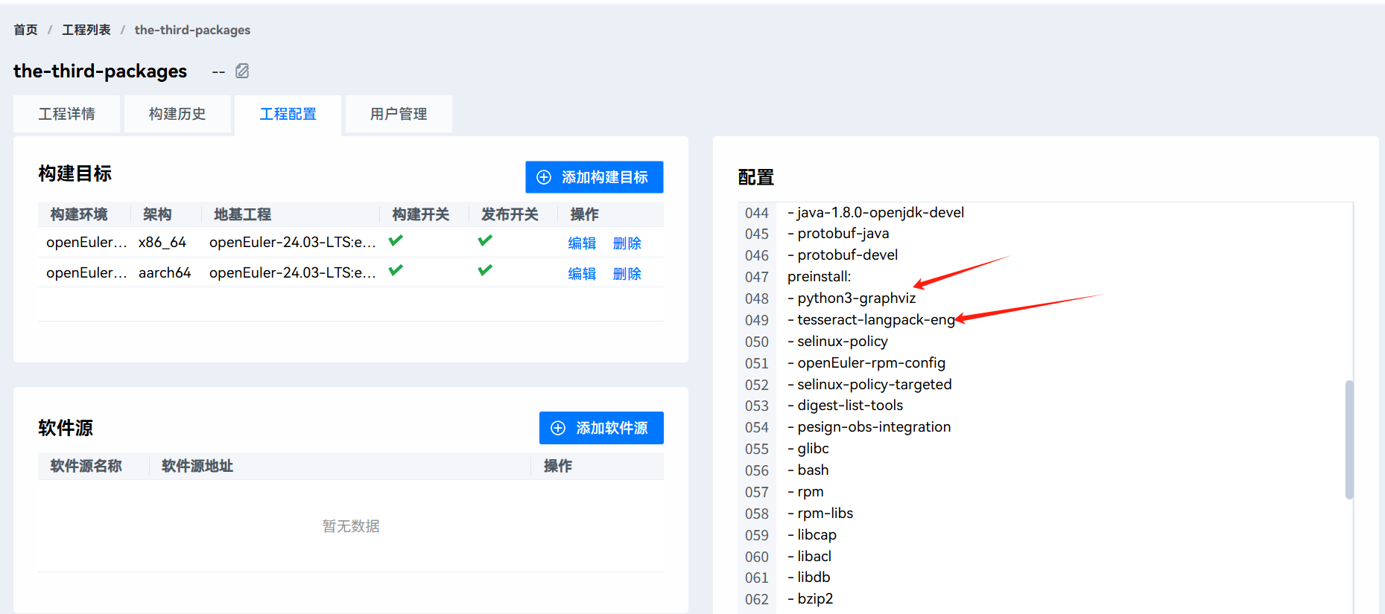The height and width of the screenshot is (614, 1385).
Task: Click 编辑 link for x86_64 build target
Action: click(x=582, y=243)
